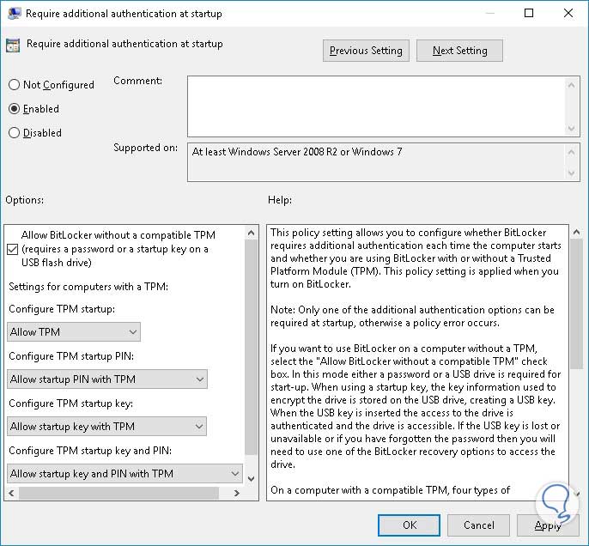Choose the Disabled radio option
589x546 pixels.
coord(15,132)
